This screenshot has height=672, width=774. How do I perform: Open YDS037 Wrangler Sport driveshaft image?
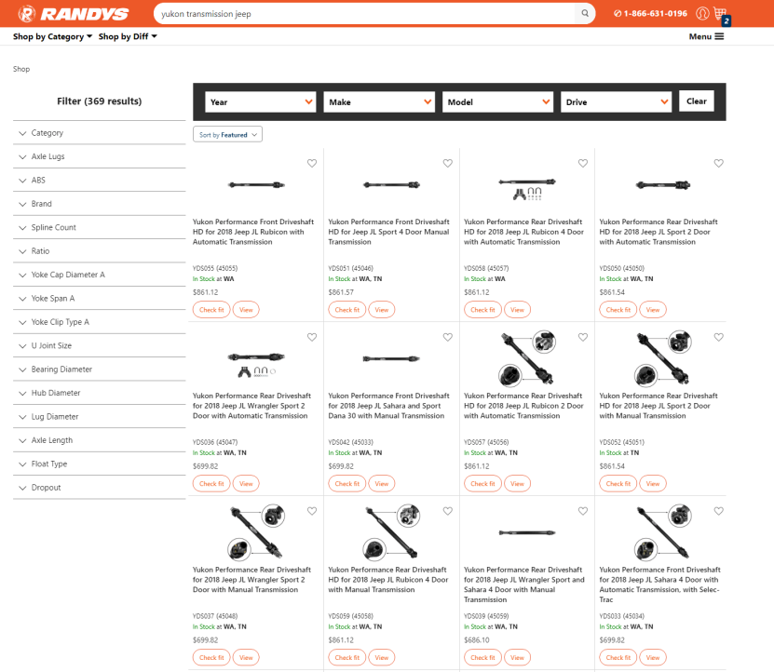point(256,532)
